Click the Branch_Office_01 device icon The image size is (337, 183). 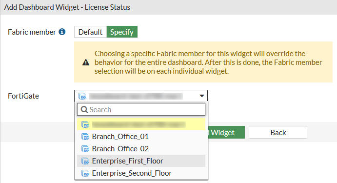(85, 137)
